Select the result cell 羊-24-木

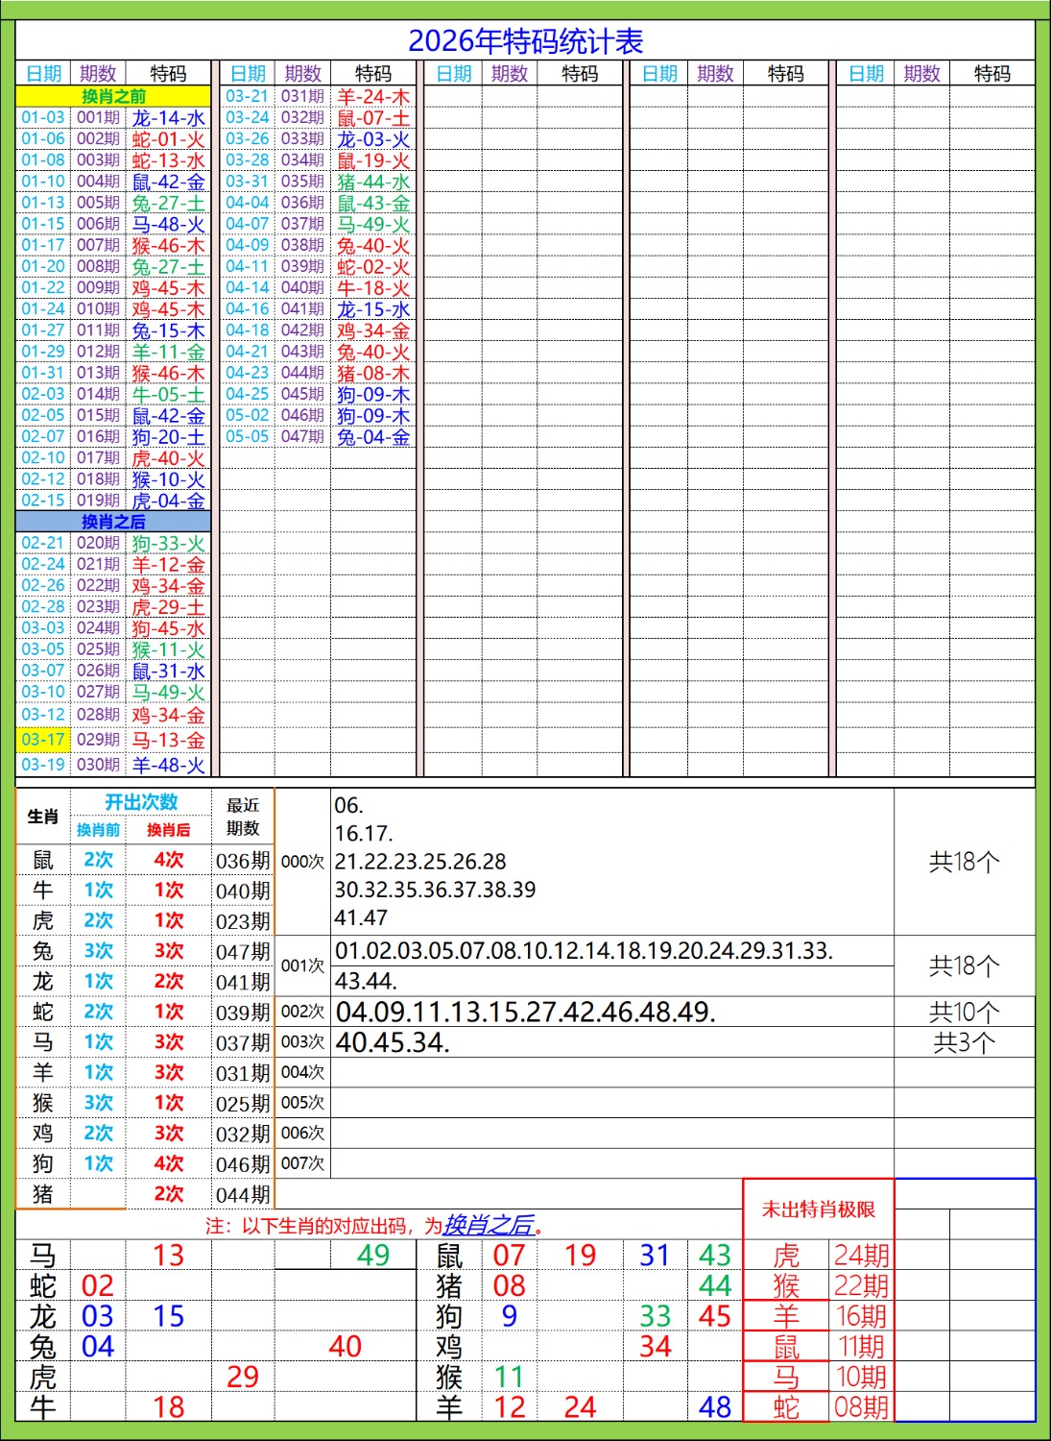(x=373, y=96)
